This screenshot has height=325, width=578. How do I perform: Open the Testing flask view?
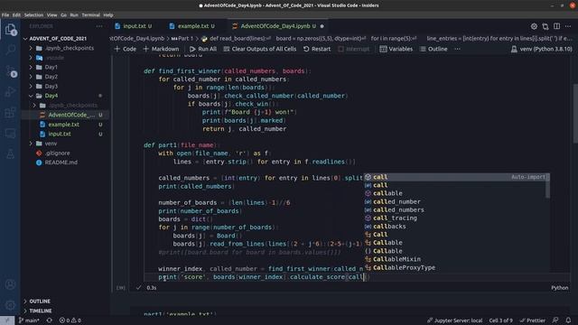tap(10, 154)
